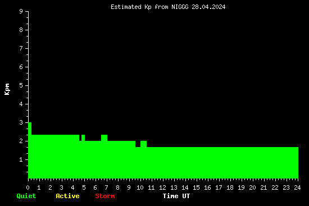The image size is (309, 206).
Task: Click the y-axis label 5
Action: pos(21,85)
